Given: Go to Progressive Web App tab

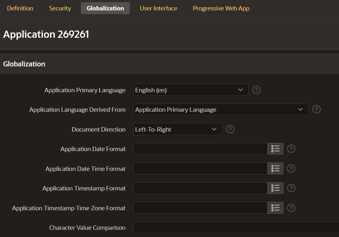Looking at the screenshot, I should [x=221, y=8].
